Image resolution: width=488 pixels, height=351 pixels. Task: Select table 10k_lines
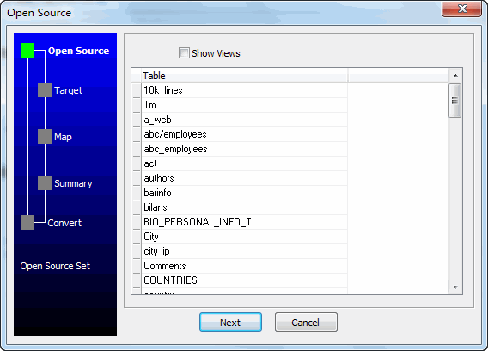244,90
